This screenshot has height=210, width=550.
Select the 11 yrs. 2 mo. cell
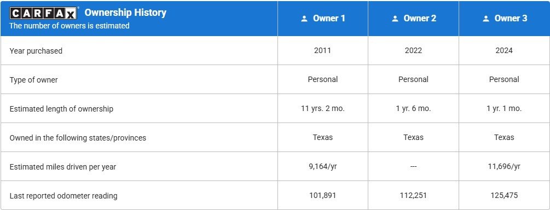tap(323, 108)
